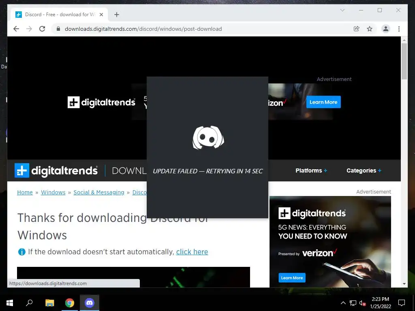Viewport: 415px width, 311px height.
Task: Click Learn More in sidebar Verizon ad
Action: tap(292, 278)
